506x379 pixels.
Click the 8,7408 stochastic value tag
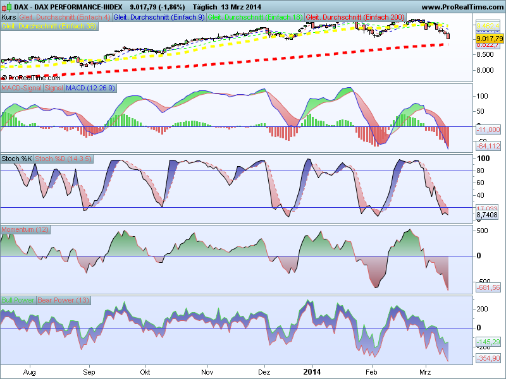(487, 215)
